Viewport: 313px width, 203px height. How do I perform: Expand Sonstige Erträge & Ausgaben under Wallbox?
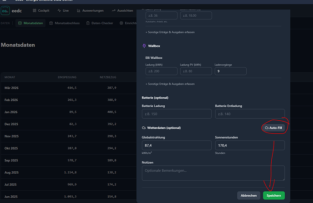pyautogui.click(x=170, y=84)
